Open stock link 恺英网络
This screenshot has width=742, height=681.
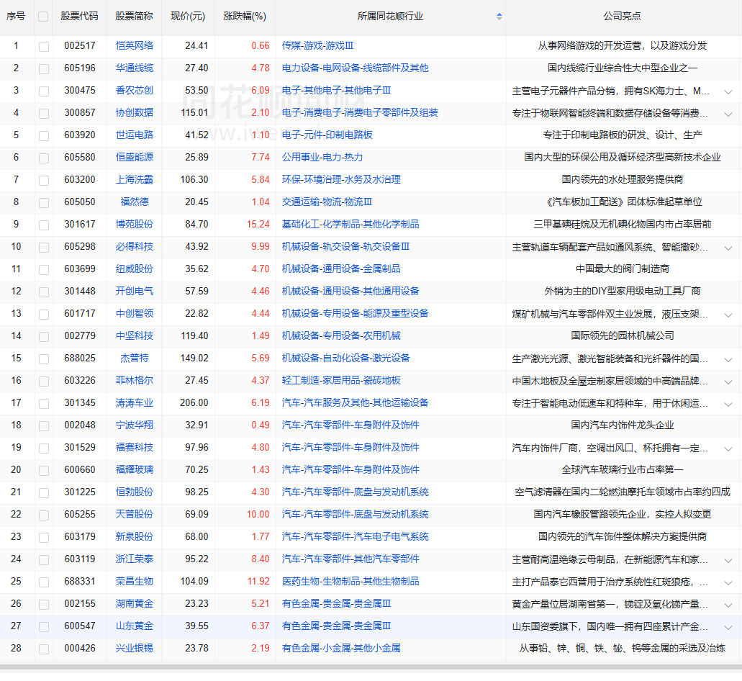click(135, 46)
